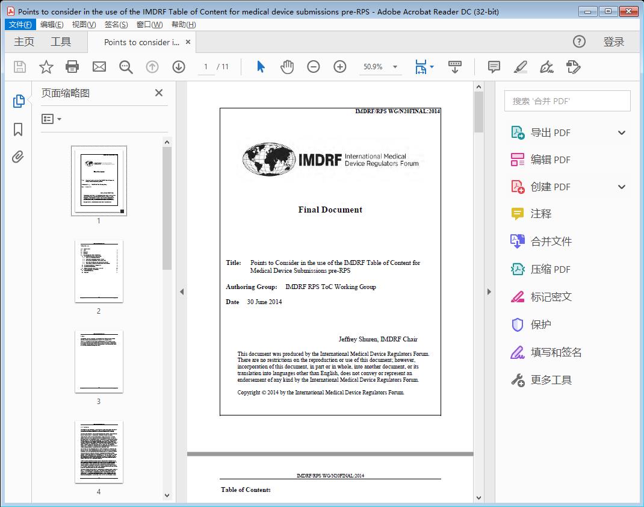Add a sticky note comment
Screen dimensions: 644x507
(494, 67)
